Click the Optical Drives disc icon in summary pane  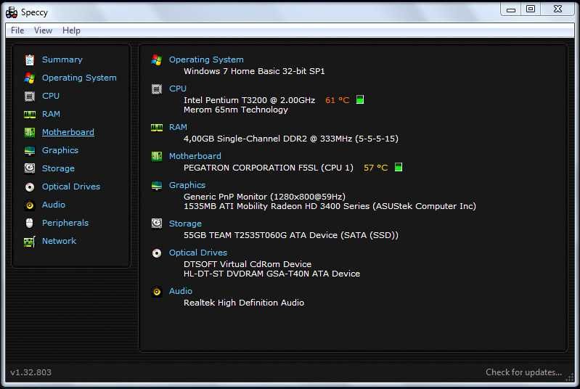coord(157,253)
